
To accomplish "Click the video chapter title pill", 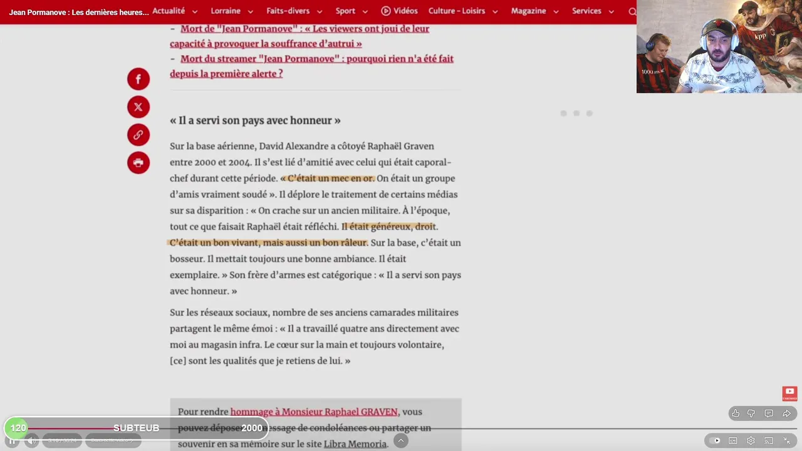I will [113, 441].
